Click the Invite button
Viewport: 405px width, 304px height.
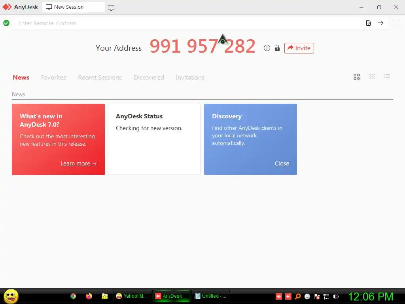tap(299, 48)
